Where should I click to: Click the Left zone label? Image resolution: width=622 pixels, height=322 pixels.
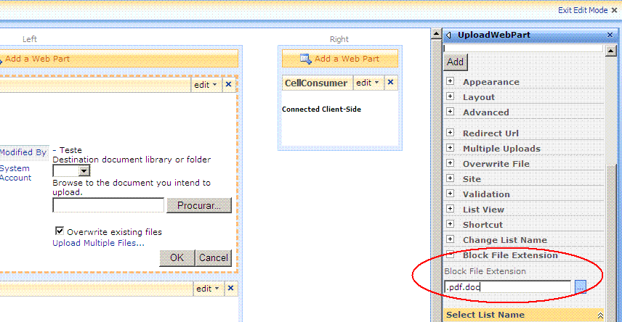pyautogui.click(x=30, y=39)
